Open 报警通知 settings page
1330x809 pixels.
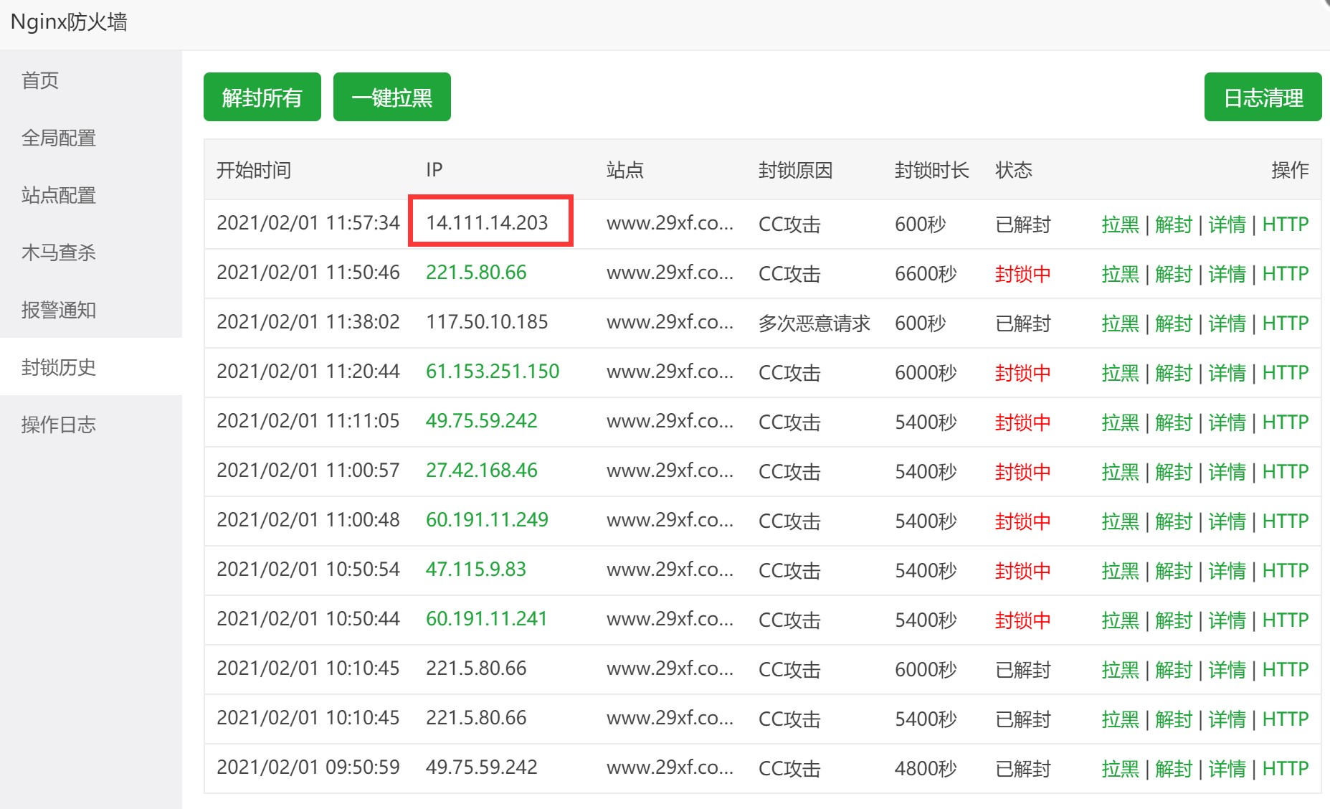coord(59,310)
